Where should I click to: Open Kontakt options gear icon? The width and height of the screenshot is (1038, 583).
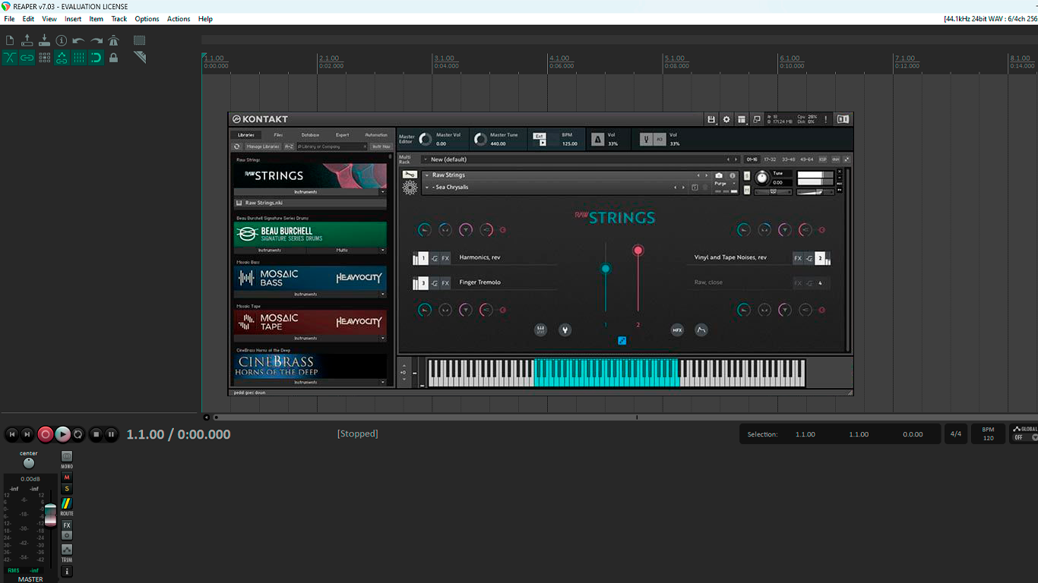click(x=726, y=119)
